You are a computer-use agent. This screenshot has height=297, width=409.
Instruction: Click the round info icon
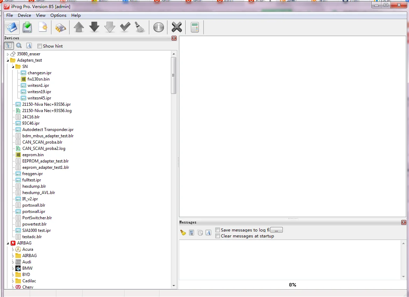tap(158, 27)
